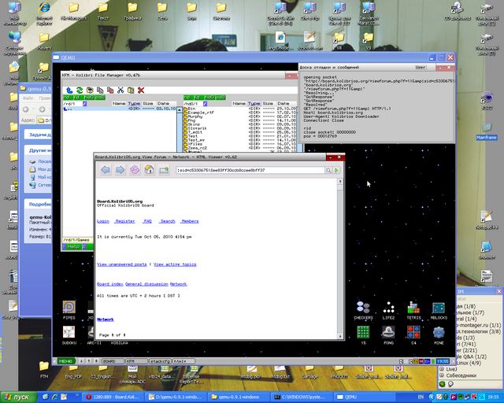504x403 pixels.
Task: Click KFM left panel scroll up arrow
Action: click(180, 110)
